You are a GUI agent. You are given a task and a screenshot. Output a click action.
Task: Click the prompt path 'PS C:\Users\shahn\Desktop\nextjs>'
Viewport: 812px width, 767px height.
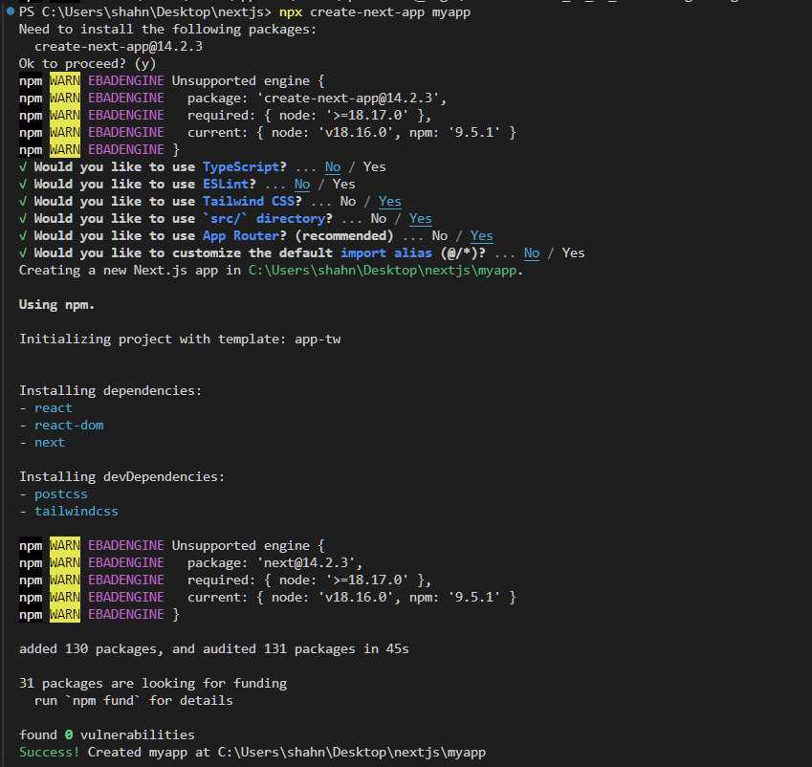pos(145,11)
